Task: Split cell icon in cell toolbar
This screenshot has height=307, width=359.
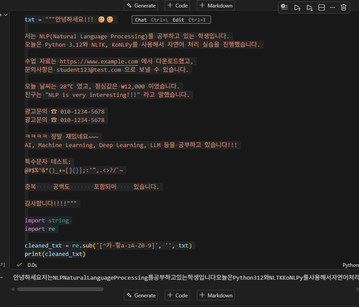Action: click(322, 7)
